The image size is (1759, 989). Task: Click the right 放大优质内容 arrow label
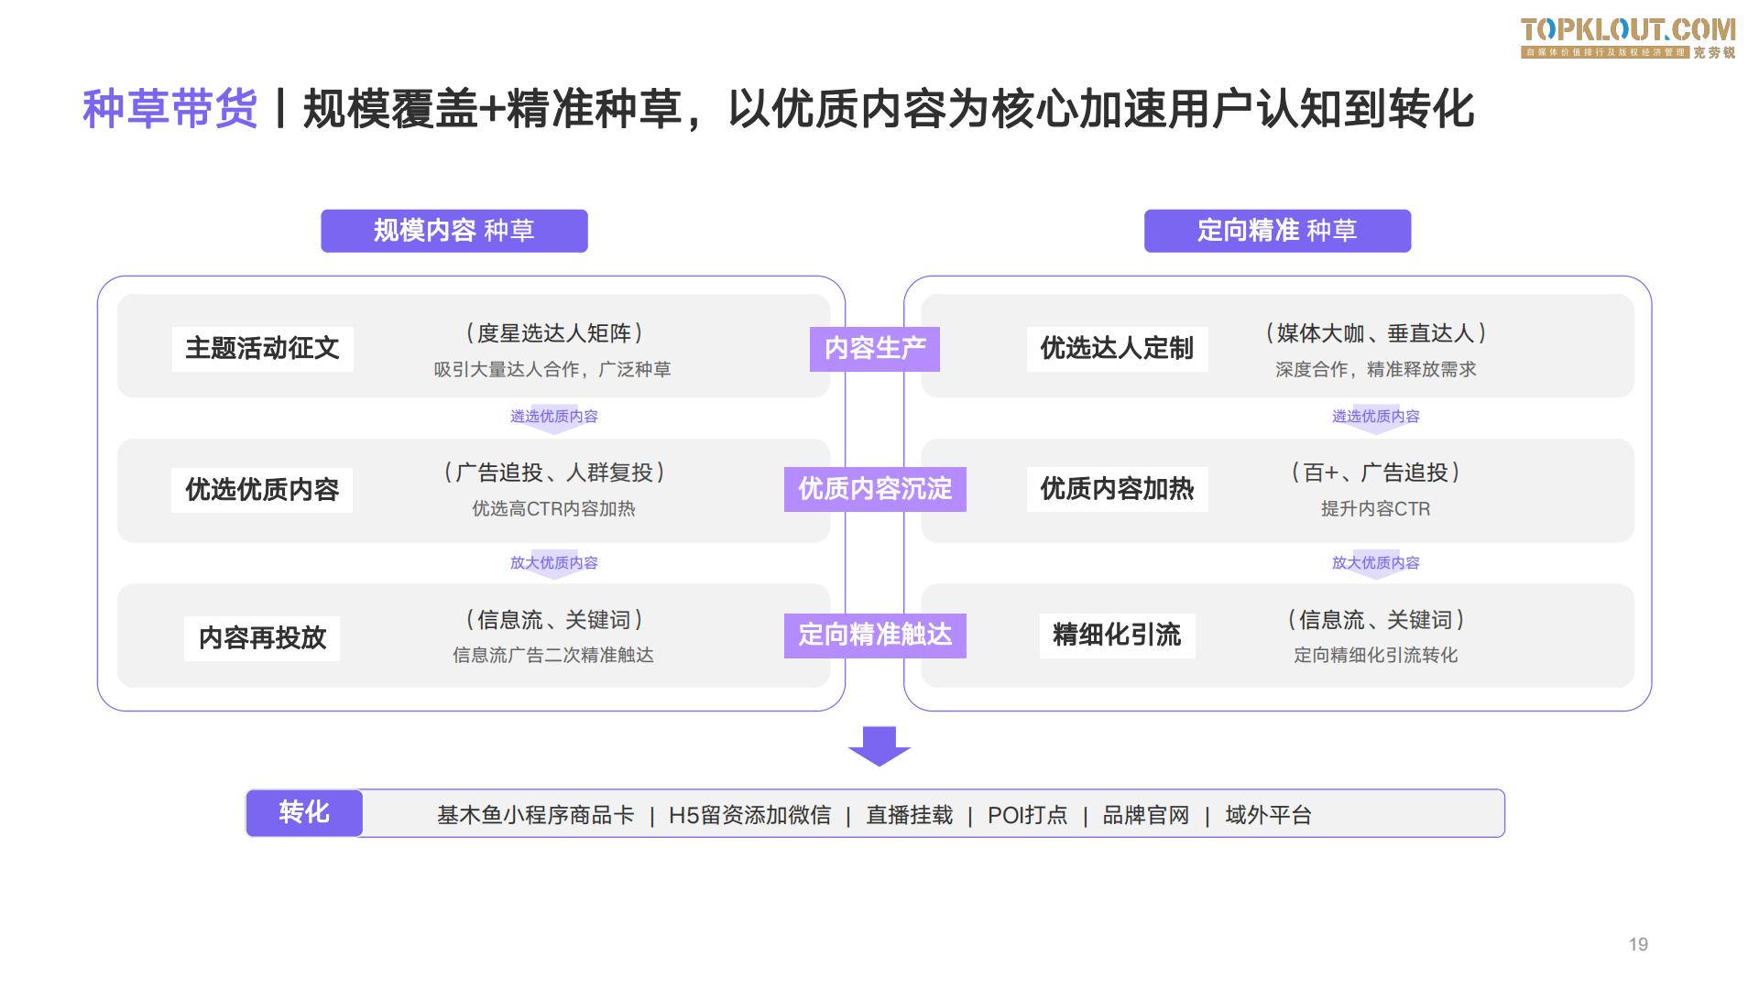pos(1375,562)
